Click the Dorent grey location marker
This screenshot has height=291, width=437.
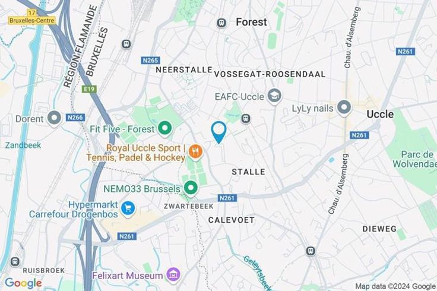click(x=54, y=118)
